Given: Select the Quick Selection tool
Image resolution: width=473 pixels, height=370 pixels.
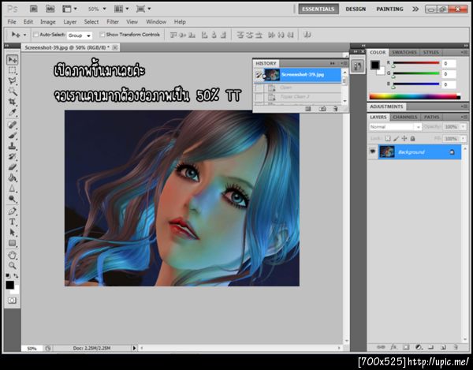Looking at the screenshot, I should pyautogui.click(x=12, y=92).
